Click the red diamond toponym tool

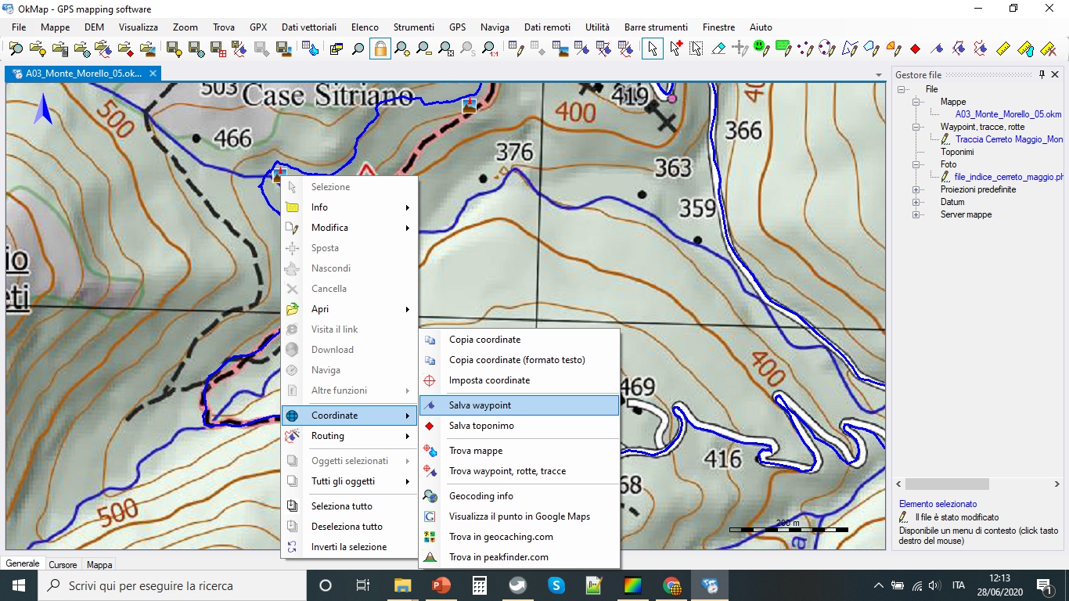(915, 49)
